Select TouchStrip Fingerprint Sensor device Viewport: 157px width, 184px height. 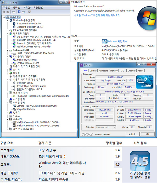pyautogui.click(x=42, y=96)
